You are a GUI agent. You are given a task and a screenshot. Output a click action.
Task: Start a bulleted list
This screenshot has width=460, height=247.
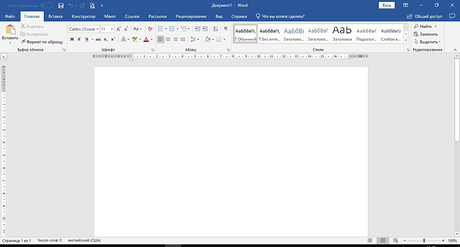point(160,29)
